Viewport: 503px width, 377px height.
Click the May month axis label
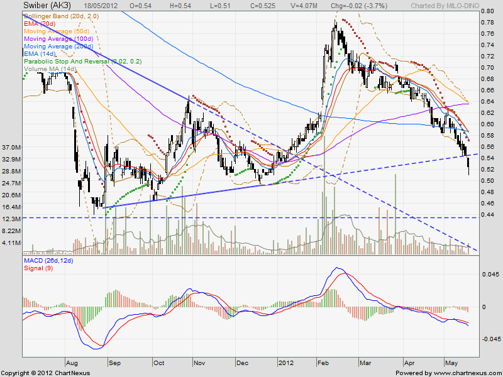(451, 363)
